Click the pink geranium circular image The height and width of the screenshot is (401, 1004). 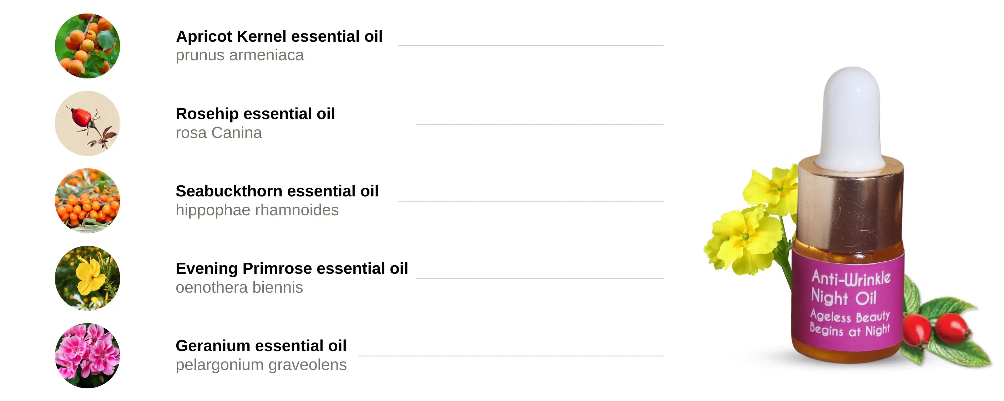87,355
